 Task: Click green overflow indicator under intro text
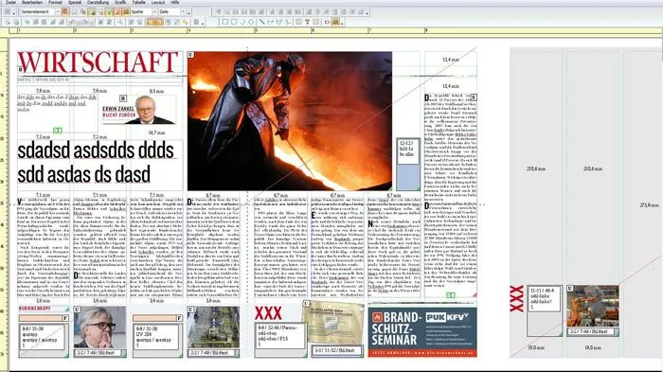(x=58, y=131)
